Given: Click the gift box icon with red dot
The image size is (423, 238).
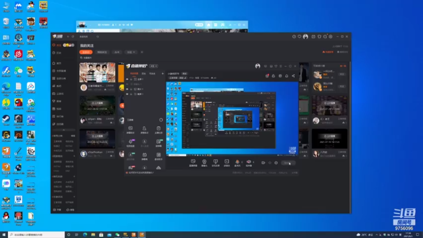Looking at the screenshot, I should [x=267, y=76].
